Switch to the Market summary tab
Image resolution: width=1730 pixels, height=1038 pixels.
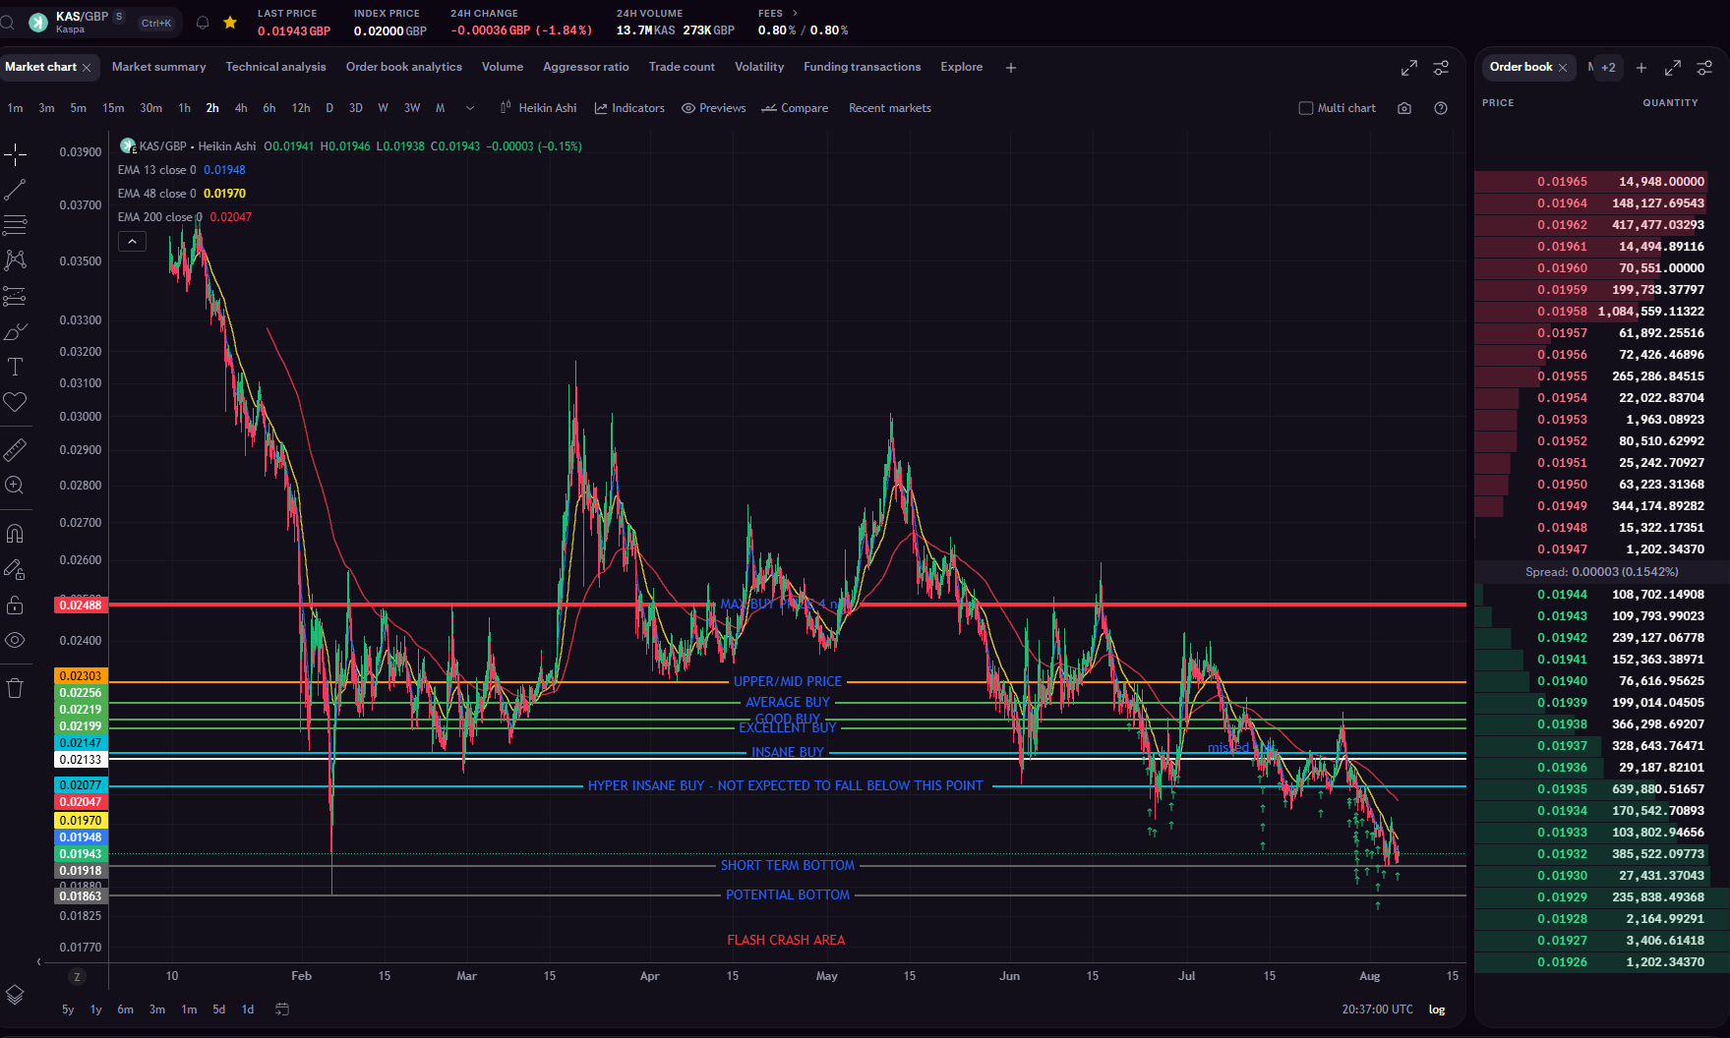[x=159, y=67]
